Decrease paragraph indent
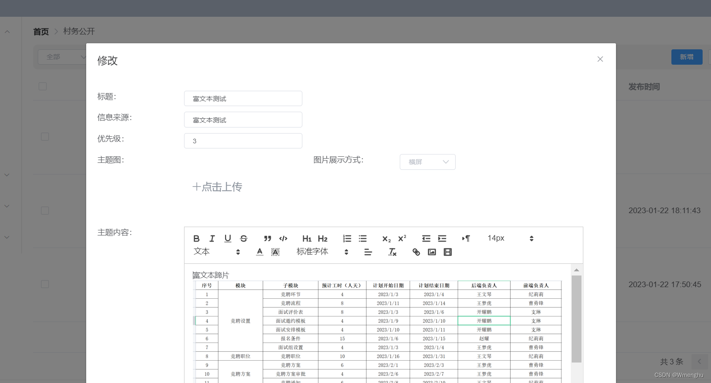711x383 pixels. tap(426, 238)
